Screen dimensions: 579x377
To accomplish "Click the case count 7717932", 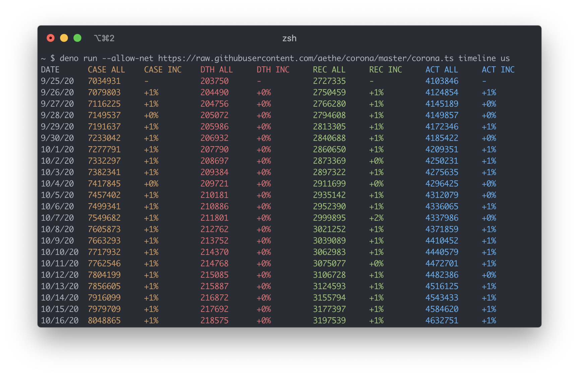I will (x=104, y=252).
